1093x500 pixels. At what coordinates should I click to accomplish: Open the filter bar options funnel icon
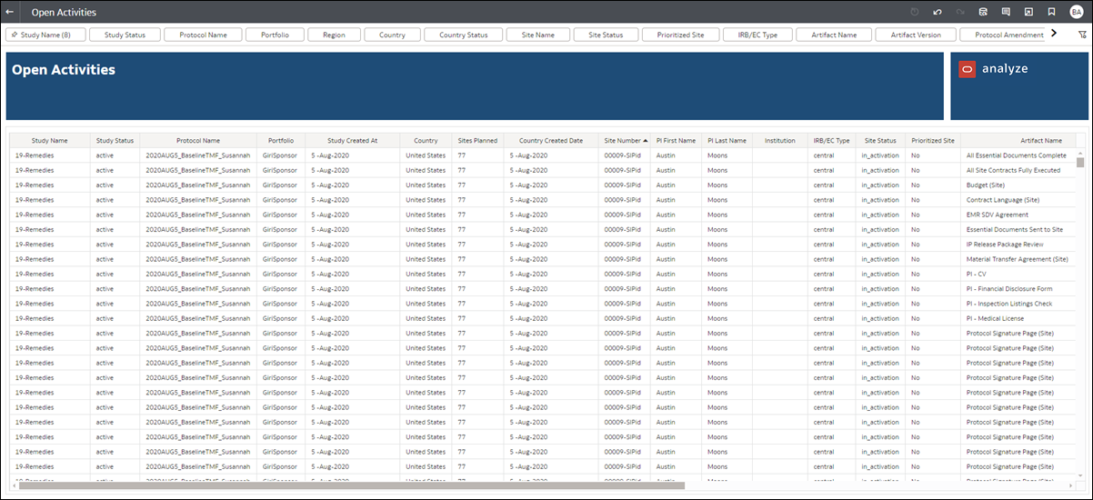[x=1082, y=35]
